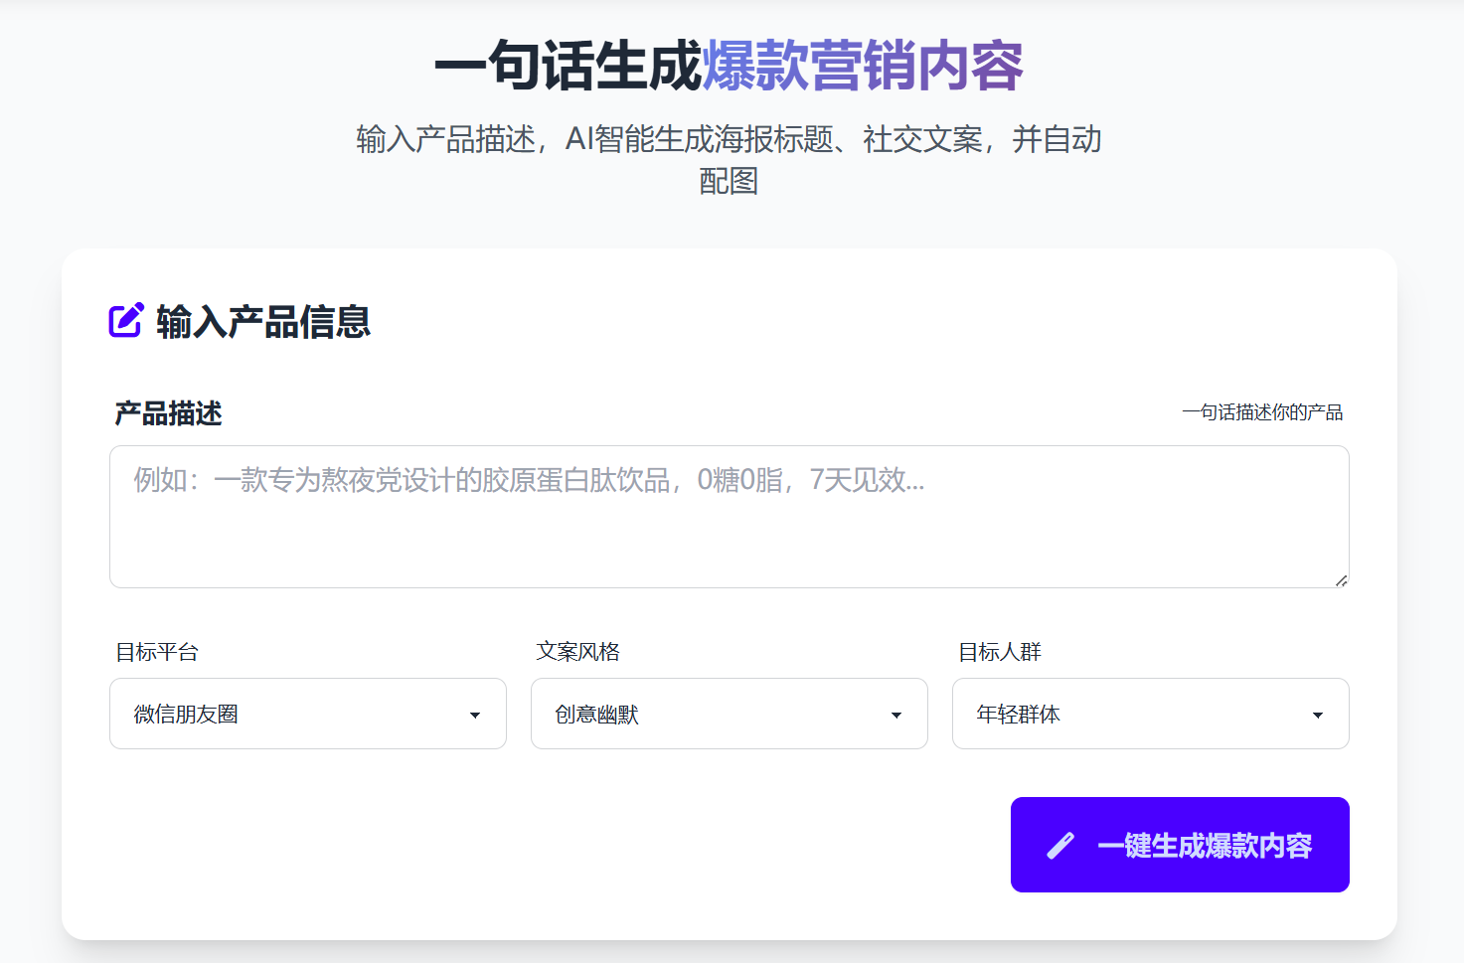
Task: Click the 一键生成爆款内容 button
Action: 1180,845
